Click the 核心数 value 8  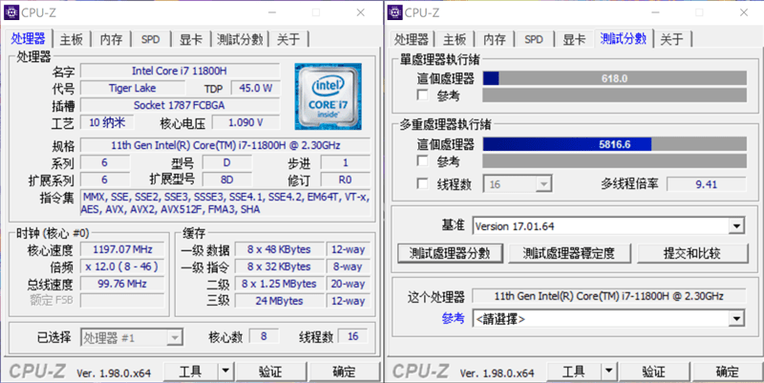(264, 336)
